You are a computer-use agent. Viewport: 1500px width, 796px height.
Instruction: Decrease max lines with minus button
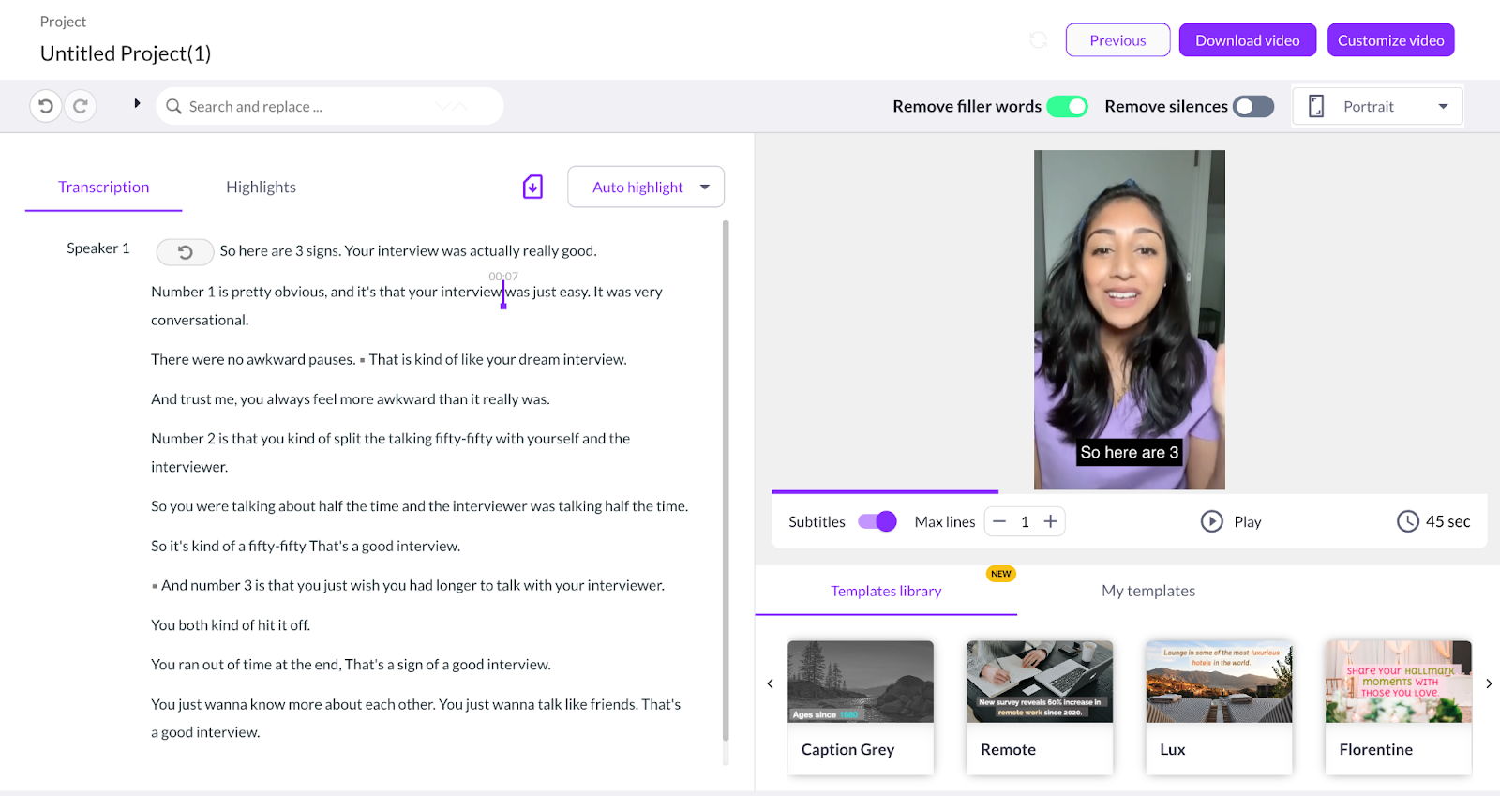pyautogui.click(x=999, y=521)
